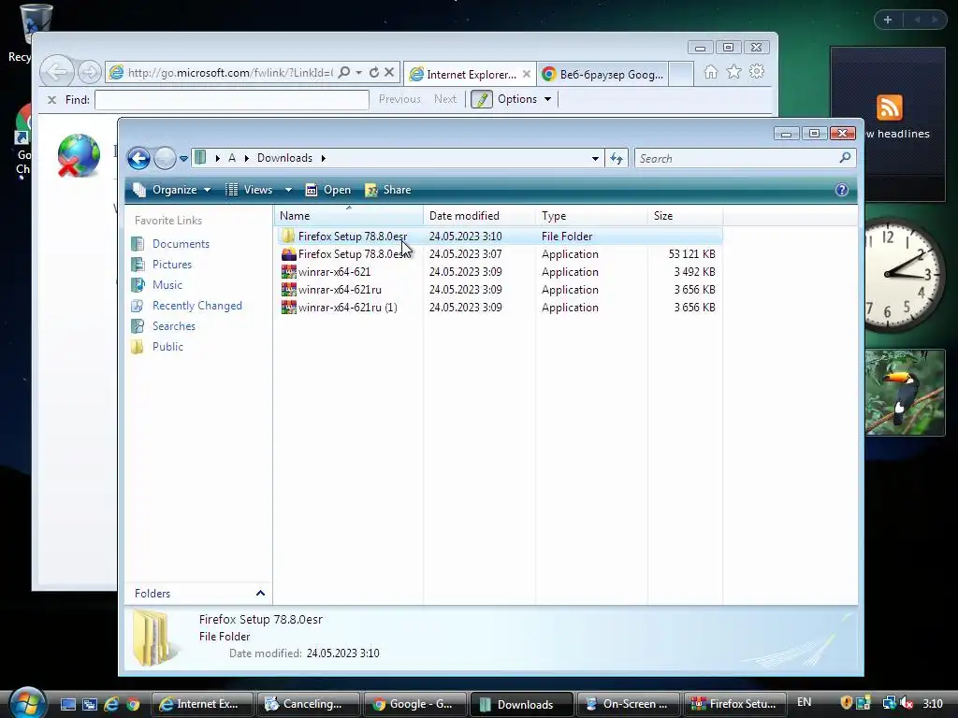958x718 pixels.
Task: Refresh the page in Internet Explorer
Action: 374,72
